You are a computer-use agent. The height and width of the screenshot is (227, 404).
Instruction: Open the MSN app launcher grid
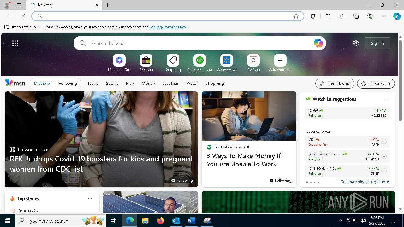[x=15, y=43]
